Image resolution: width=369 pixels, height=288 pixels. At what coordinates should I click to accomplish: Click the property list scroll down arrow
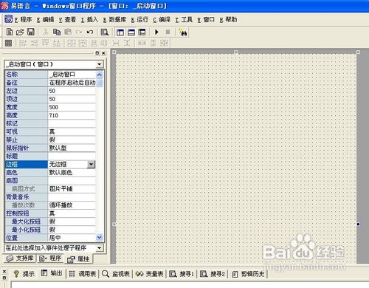99,237
